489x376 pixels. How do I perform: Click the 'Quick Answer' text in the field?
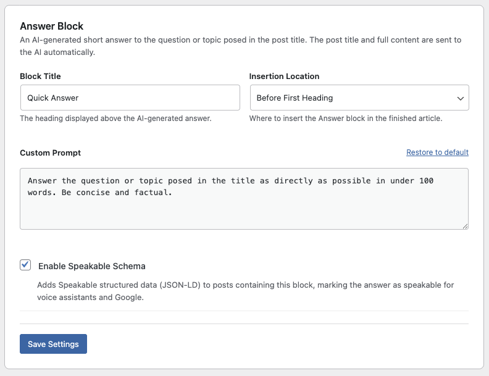click(x=52, y=98)
